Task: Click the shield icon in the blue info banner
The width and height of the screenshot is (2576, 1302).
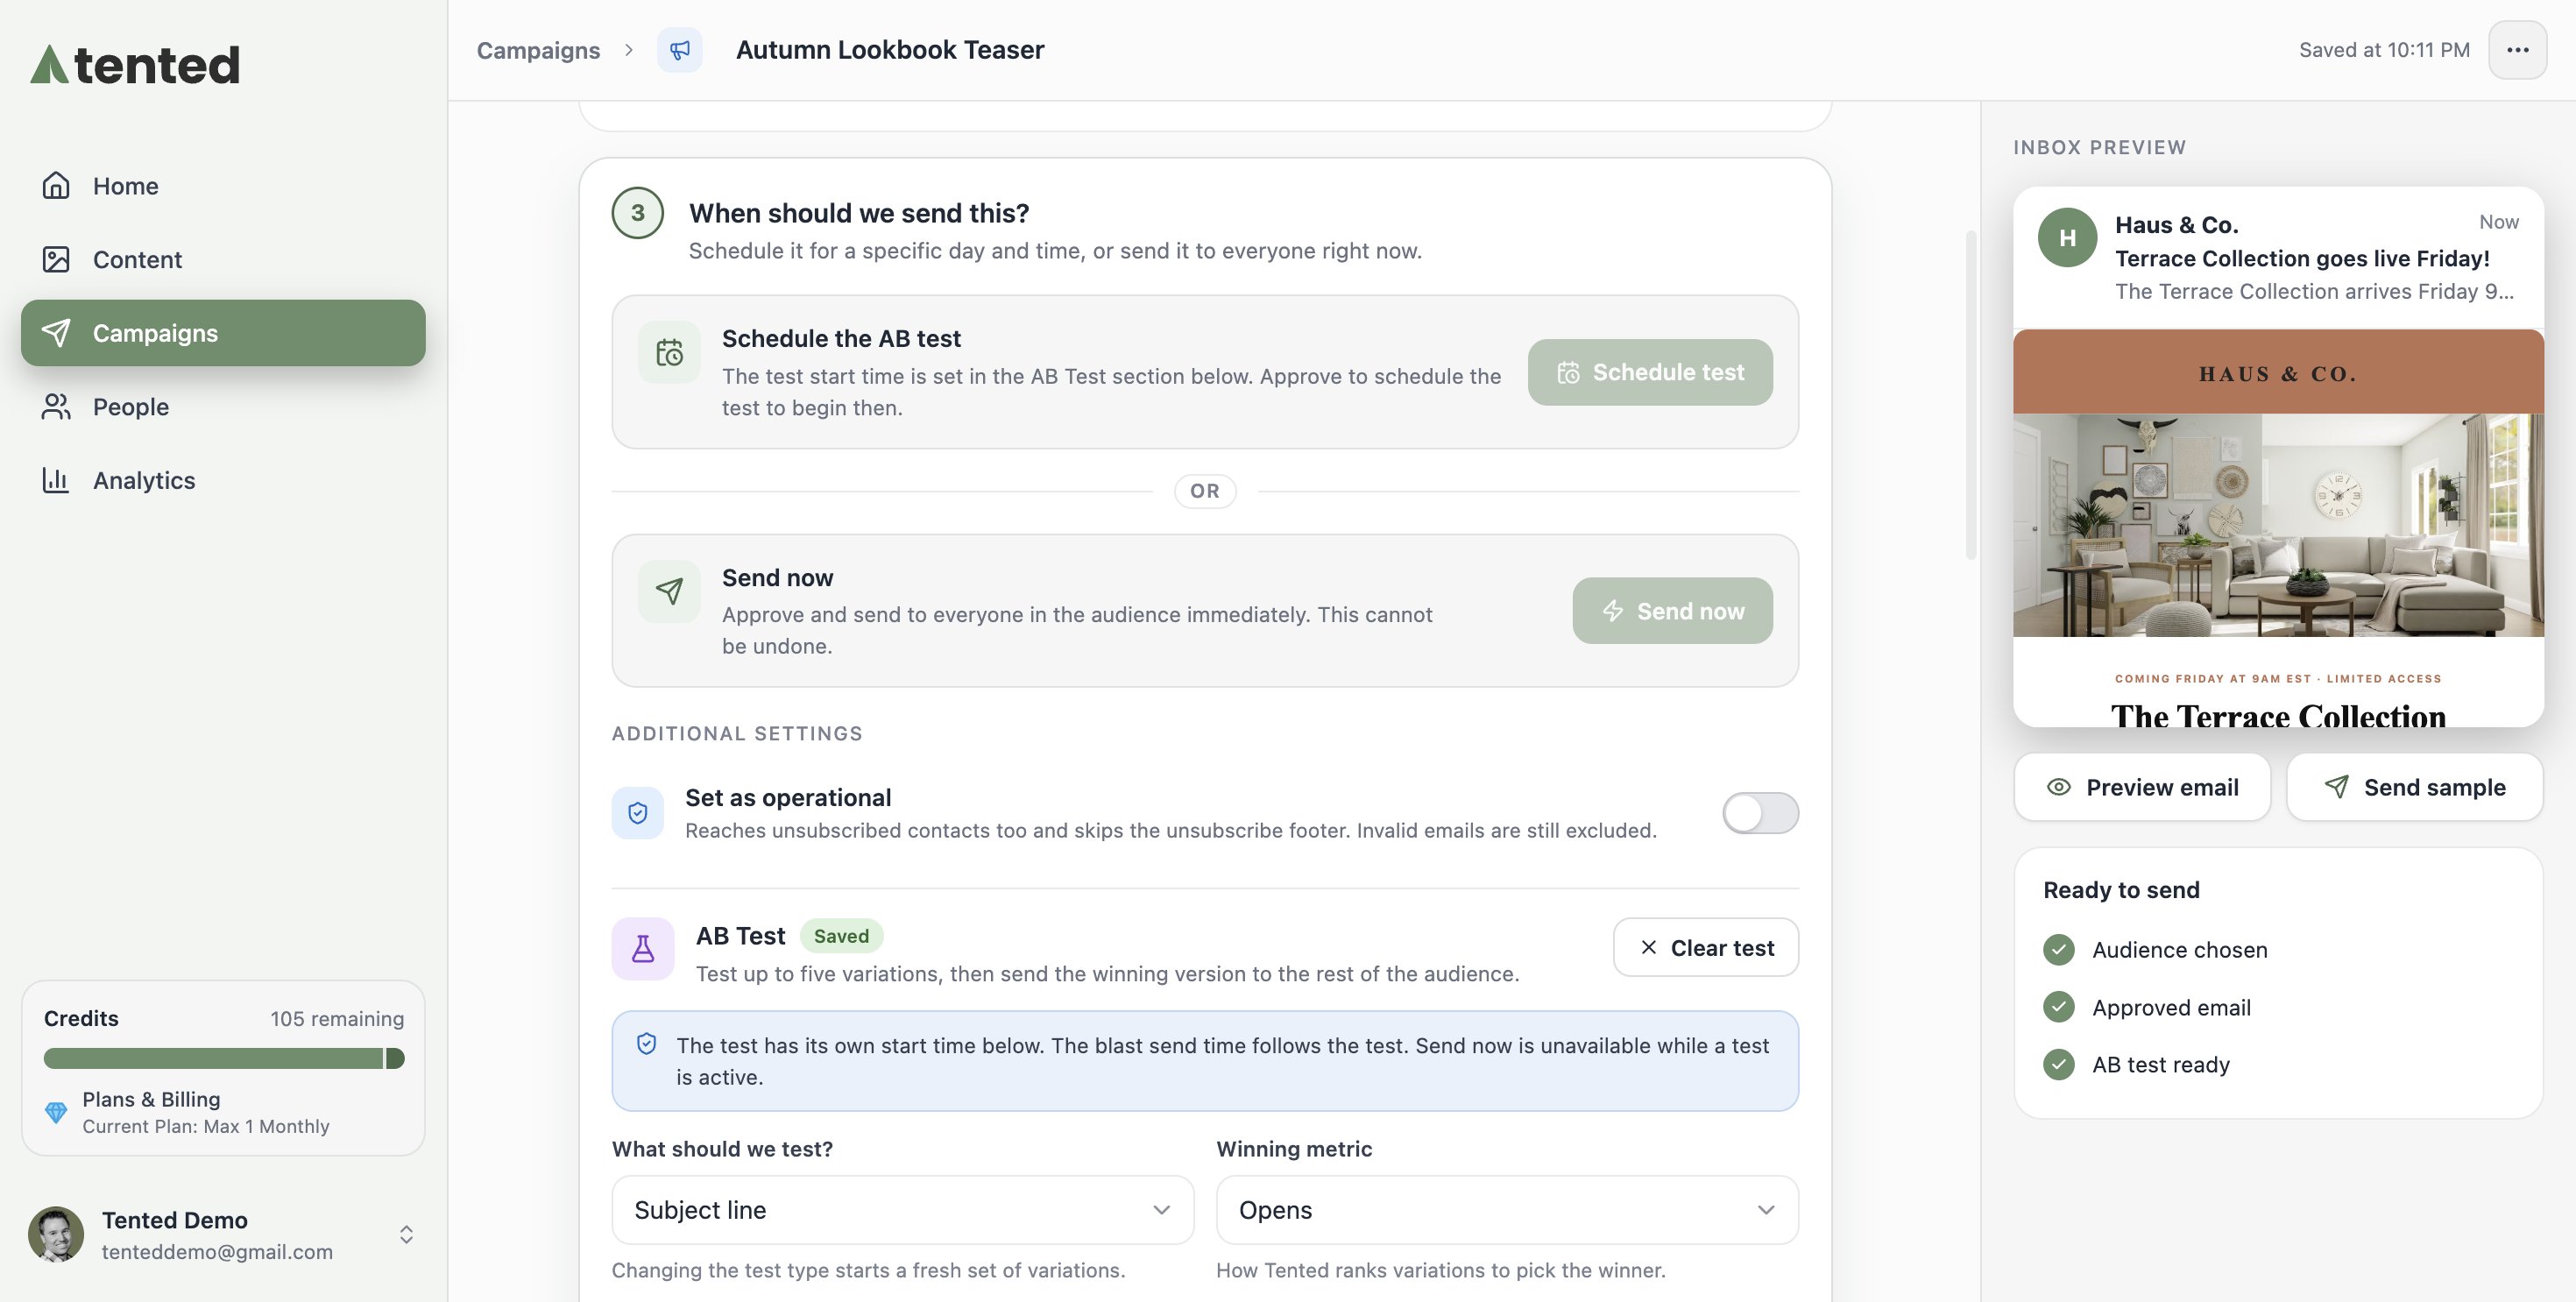Action: (647, 1044)
